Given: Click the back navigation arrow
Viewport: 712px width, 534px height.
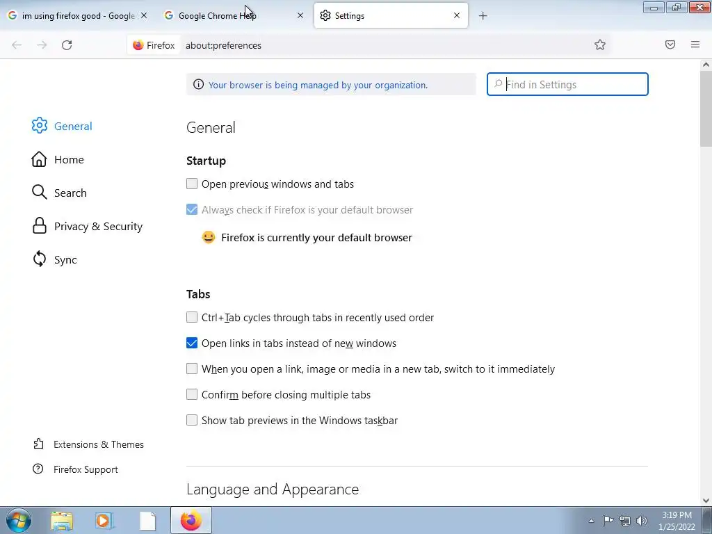Looking at the screenshot, I should pos(17,45).
